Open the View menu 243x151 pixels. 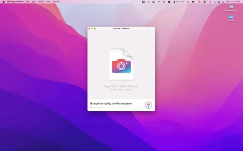point(49,2)
